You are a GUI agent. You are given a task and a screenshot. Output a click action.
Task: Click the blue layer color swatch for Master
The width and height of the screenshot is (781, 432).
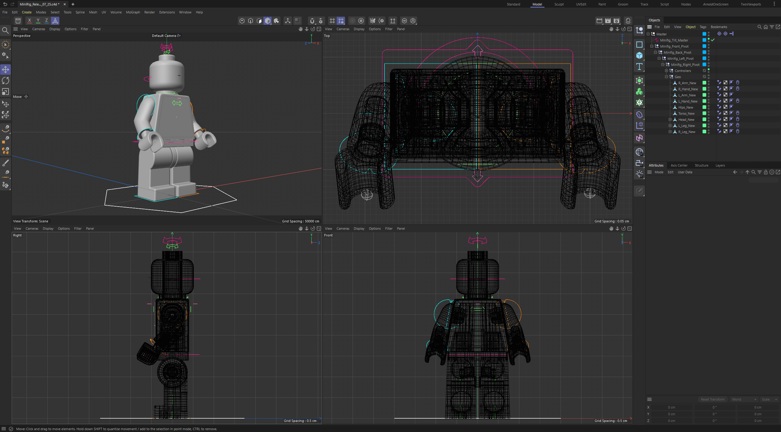[x=704, y=34]
